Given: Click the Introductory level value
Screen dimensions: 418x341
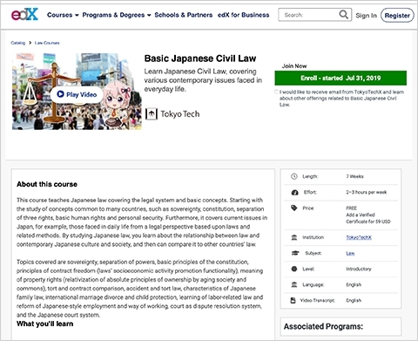Looking at the screenshot, I should coord(359,269).
